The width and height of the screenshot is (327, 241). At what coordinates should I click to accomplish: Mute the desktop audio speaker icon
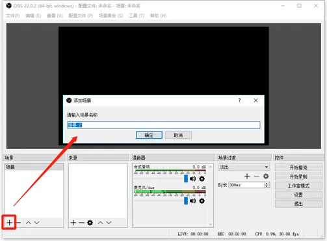pos(192,178)
